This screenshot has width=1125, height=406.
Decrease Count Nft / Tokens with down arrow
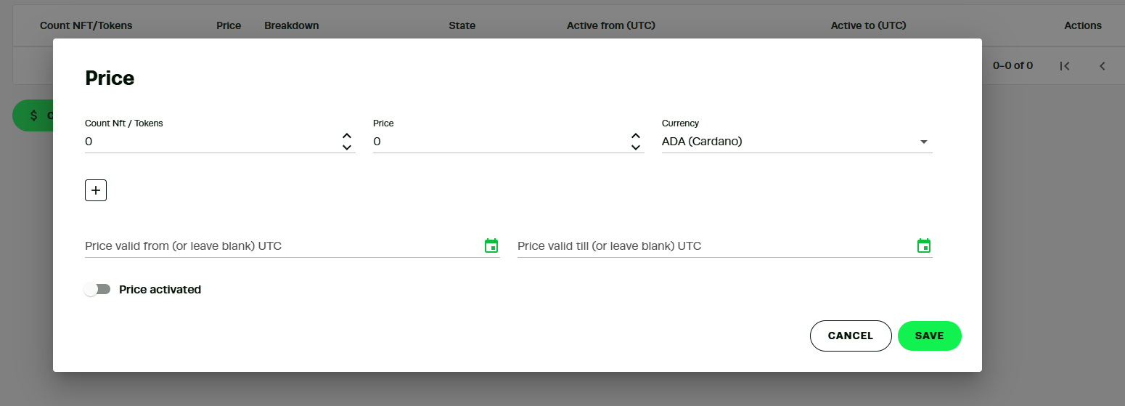point(347,147)
